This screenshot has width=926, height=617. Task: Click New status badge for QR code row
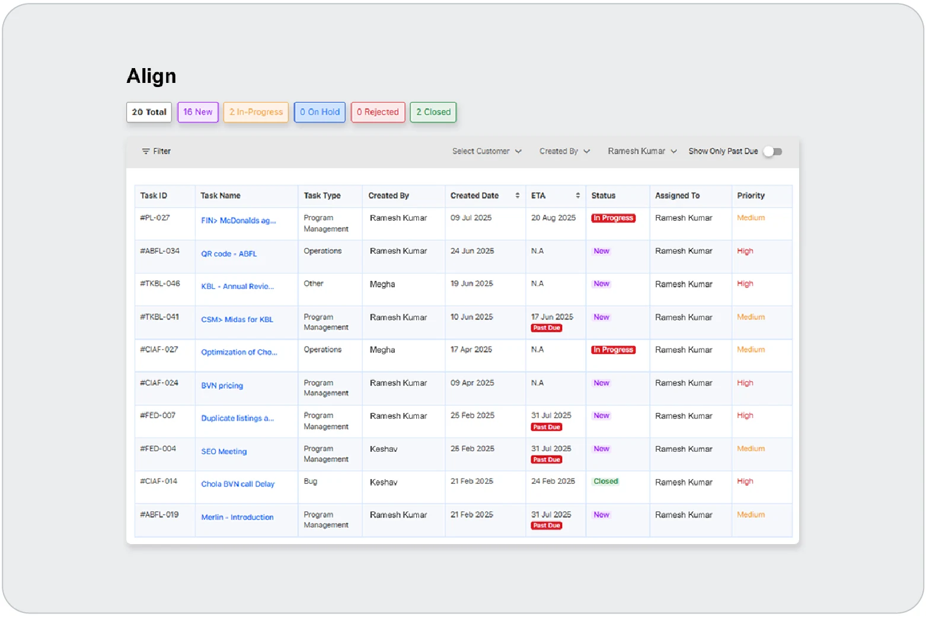[x=601, y=252]
